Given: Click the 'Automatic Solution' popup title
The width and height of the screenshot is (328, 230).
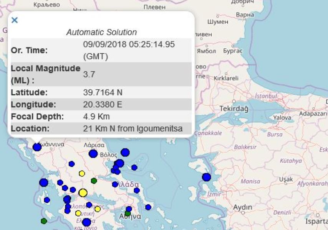Looking at the screenshot, I should pos(101,32).
